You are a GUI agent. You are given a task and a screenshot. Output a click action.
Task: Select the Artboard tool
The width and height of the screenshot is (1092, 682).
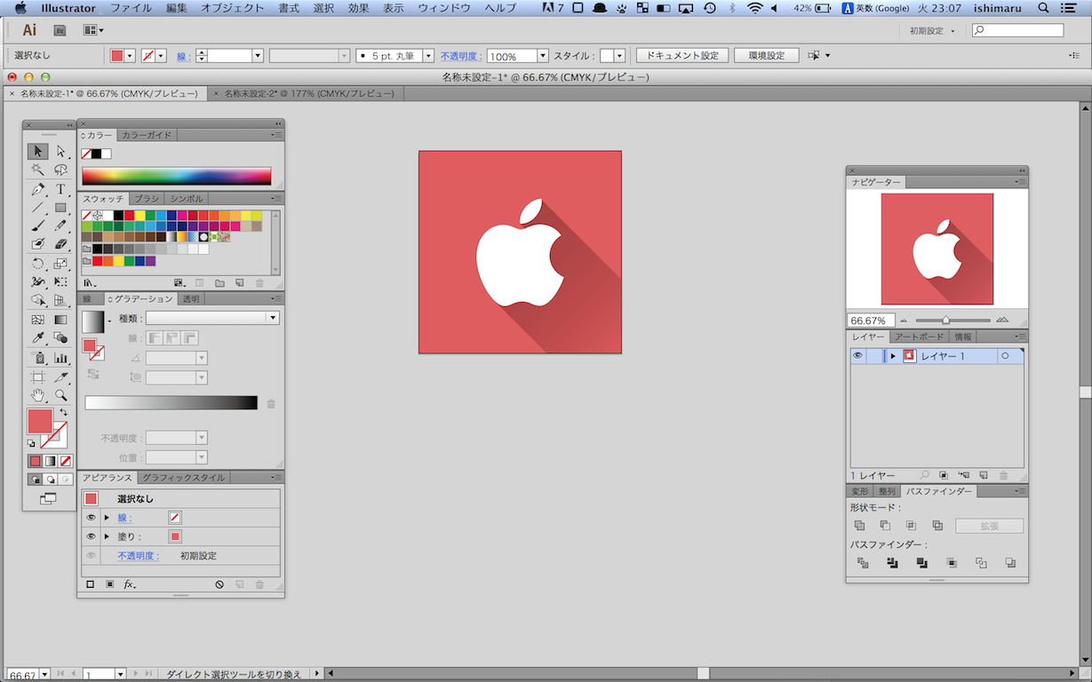point(37,377)
